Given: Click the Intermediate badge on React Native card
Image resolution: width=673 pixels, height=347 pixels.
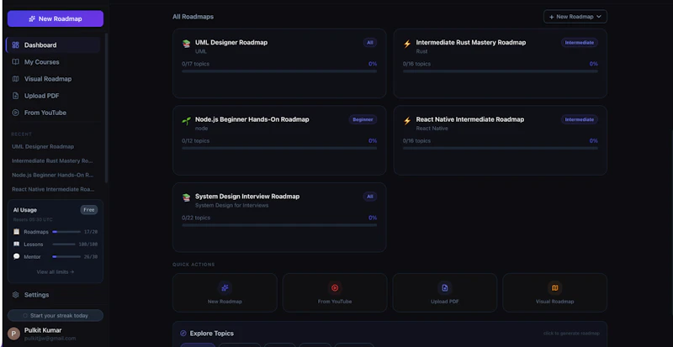Looking at the screenshot, I should 580,119.
